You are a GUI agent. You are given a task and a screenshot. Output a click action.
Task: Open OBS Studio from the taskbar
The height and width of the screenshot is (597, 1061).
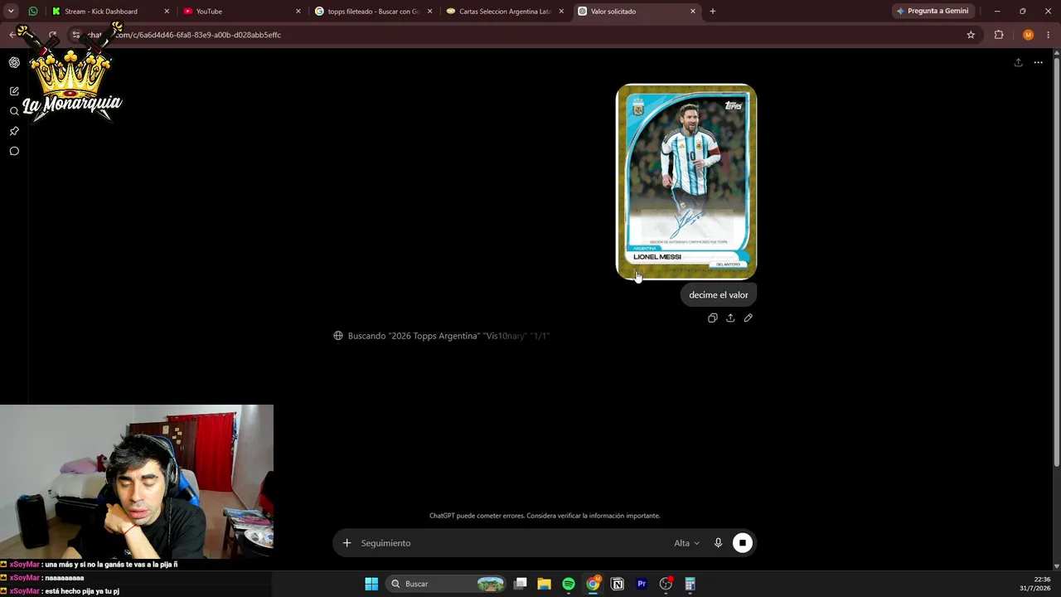(x=666, y=584)
